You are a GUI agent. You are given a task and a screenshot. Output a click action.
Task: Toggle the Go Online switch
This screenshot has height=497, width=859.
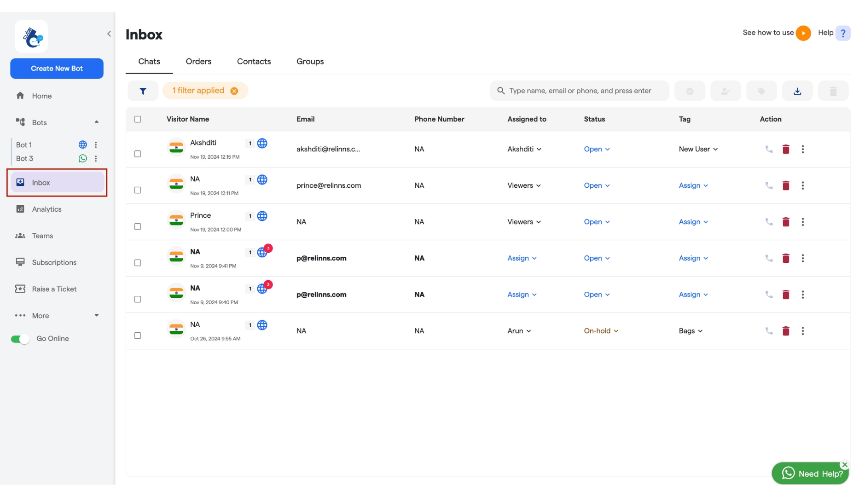pyautogui.click(x=20, y=339)
